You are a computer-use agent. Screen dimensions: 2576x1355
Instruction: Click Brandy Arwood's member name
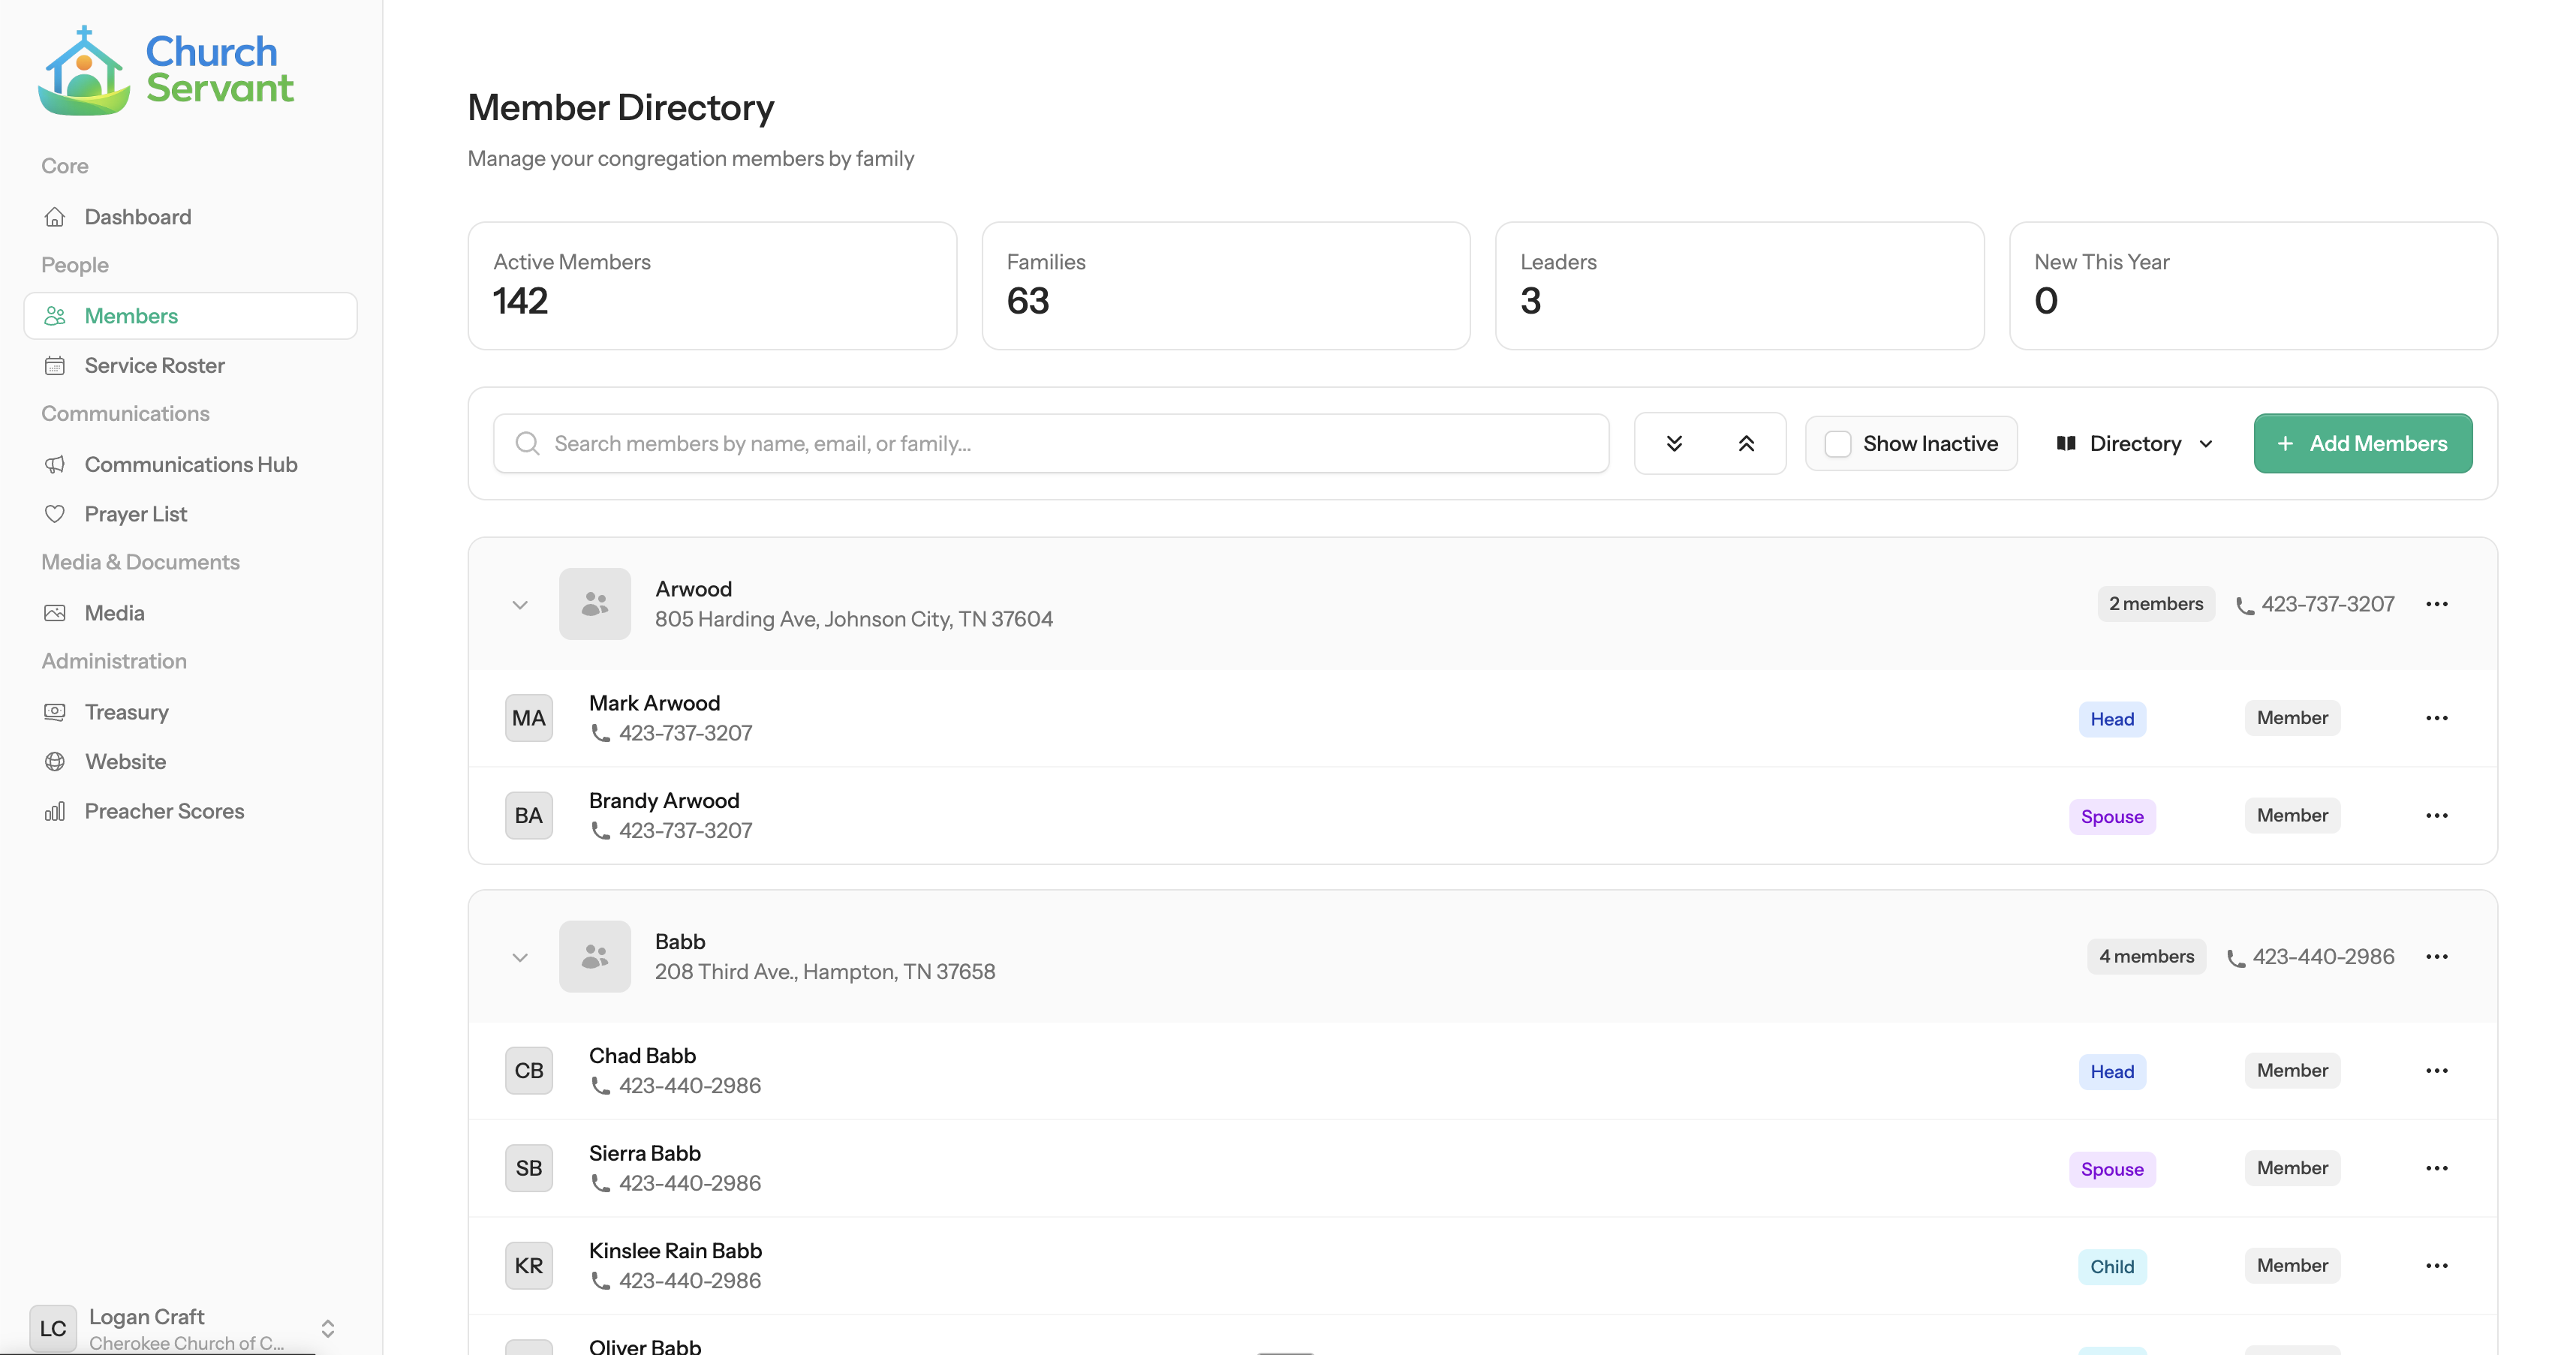pos(664,801)
